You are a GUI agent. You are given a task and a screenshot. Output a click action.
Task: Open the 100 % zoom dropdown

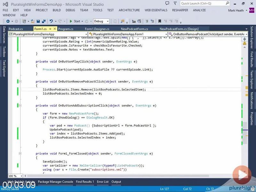15,176
